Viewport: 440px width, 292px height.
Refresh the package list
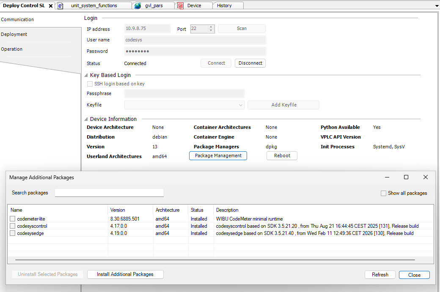click(x=380, y=275)
